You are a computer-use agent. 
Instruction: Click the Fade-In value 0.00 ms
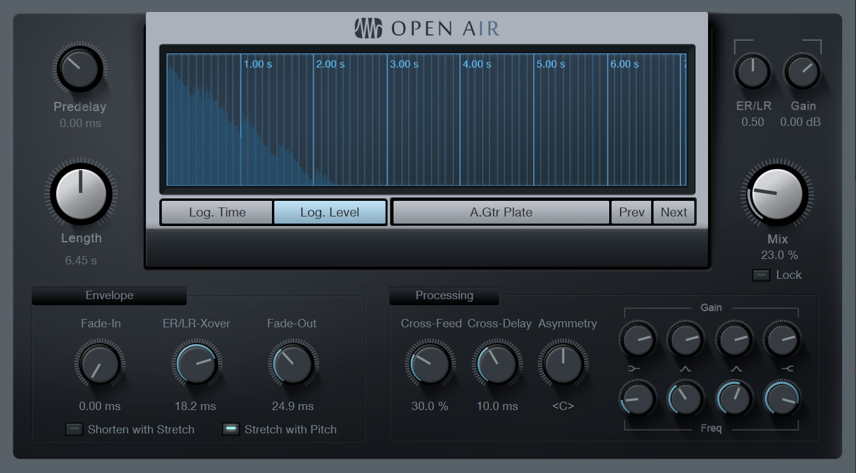click(x=99, y=406)
